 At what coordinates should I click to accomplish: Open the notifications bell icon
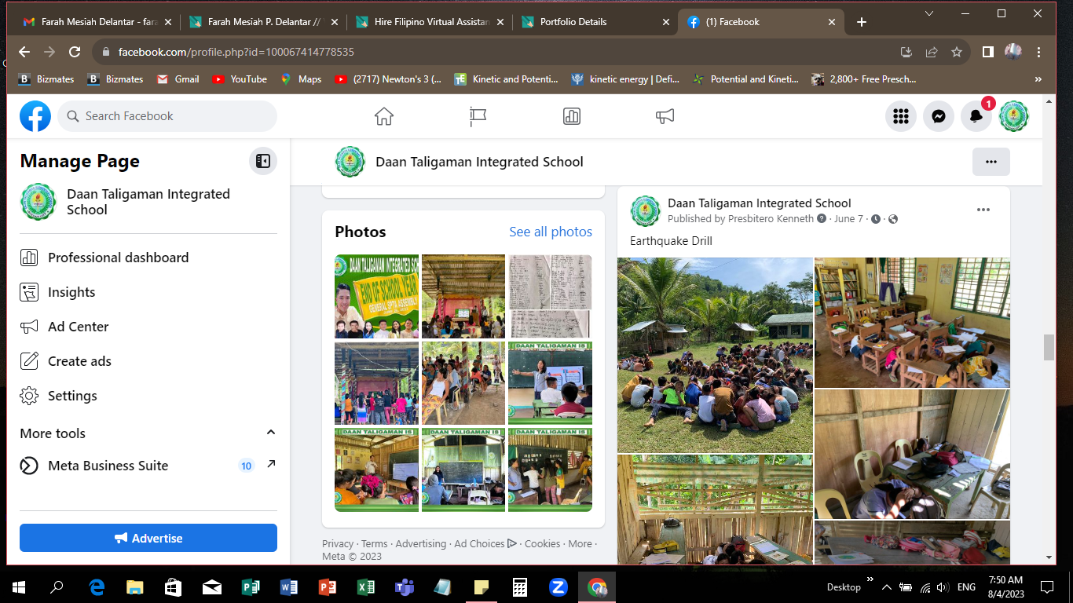(x=976, y=116)
